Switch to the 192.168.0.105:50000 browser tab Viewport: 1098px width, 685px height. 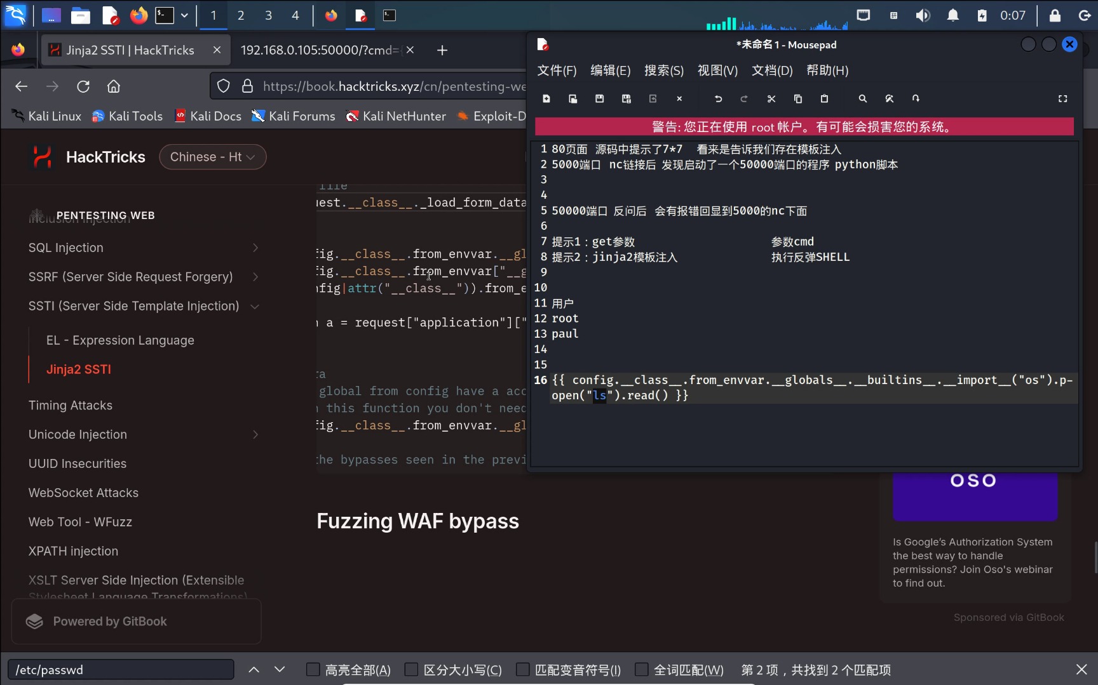click(320, 50)
